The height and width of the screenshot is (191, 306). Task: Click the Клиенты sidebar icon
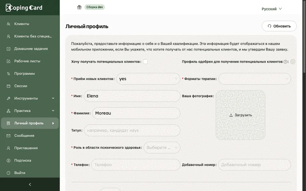click(x=8, y=24)
